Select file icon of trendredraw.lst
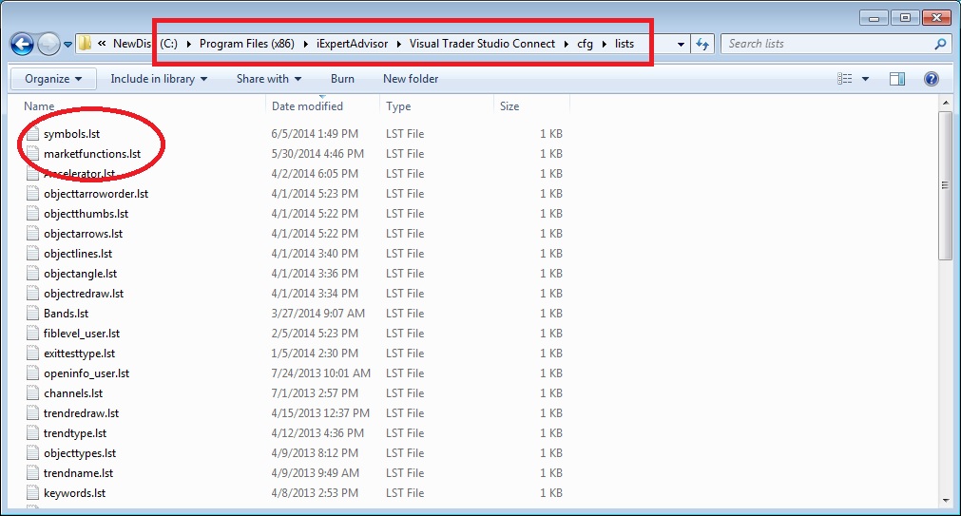The height and width of the screenshot is (516, 961). 32,413
